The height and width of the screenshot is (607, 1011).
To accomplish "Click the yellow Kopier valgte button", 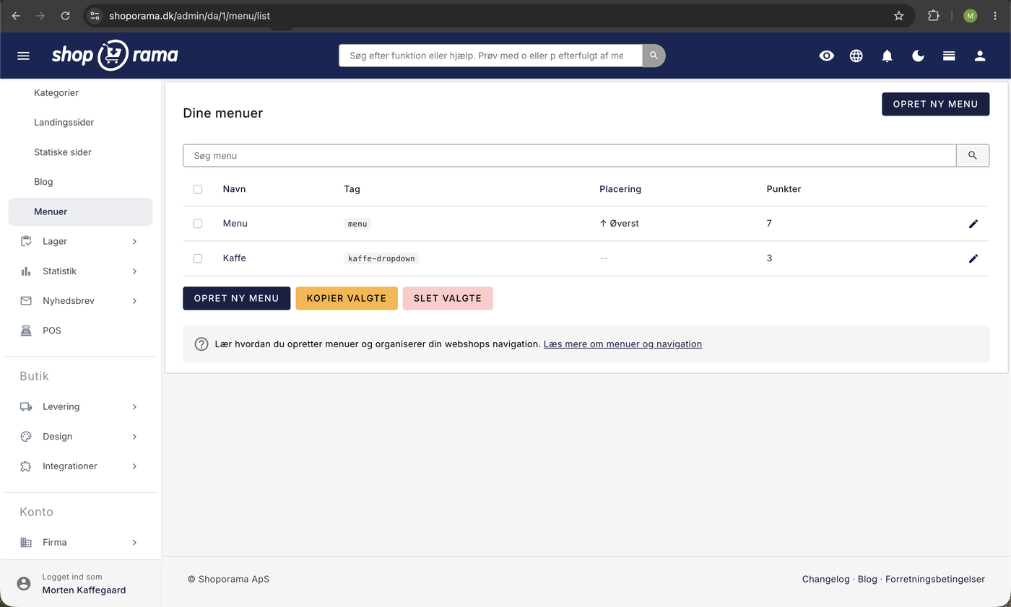I will tap(347, 298).
